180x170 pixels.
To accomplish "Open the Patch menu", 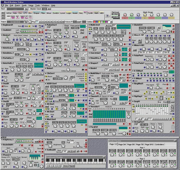I will (17, 5).
